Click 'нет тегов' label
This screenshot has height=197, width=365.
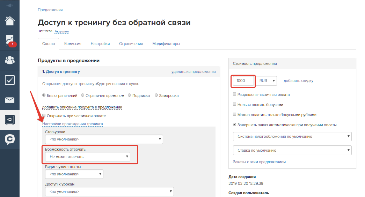(45, 31)
